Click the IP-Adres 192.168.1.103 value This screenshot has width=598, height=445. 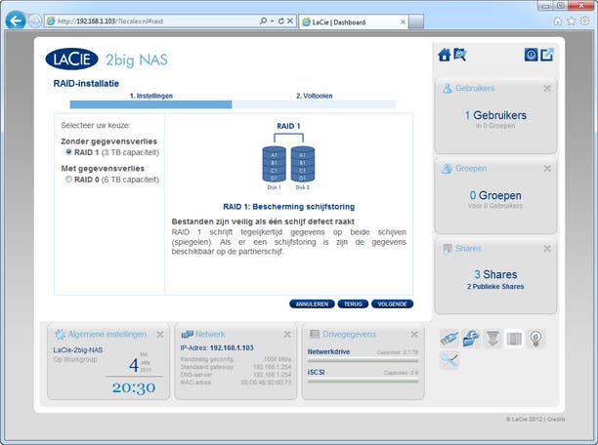(232, 347)
